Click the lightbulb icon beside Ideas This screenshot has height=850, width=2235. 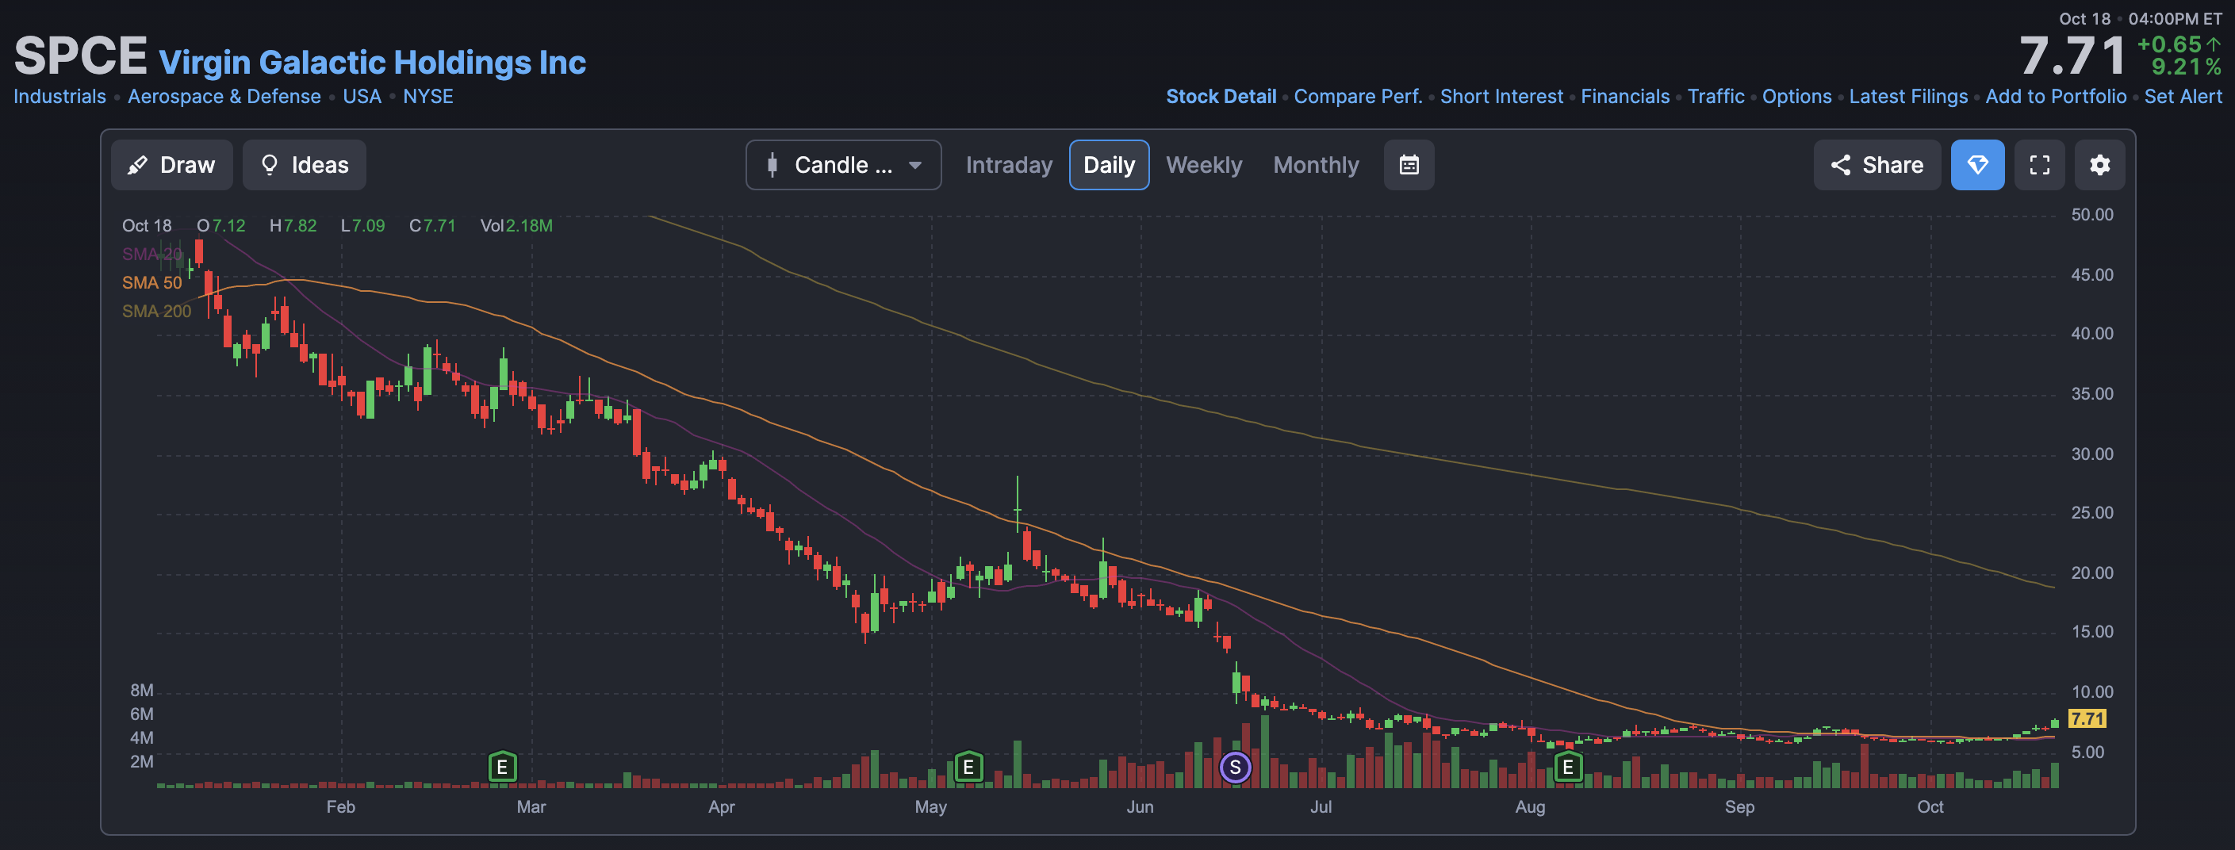269,165
